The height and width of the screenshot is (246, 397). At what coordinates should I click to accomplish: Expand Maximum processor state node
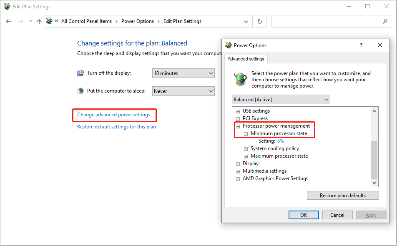pyautogui.click(x=246, y=156)
